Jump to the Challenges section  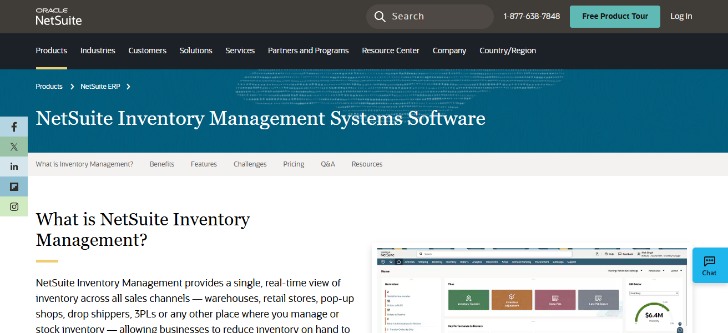tap(250, 164)
